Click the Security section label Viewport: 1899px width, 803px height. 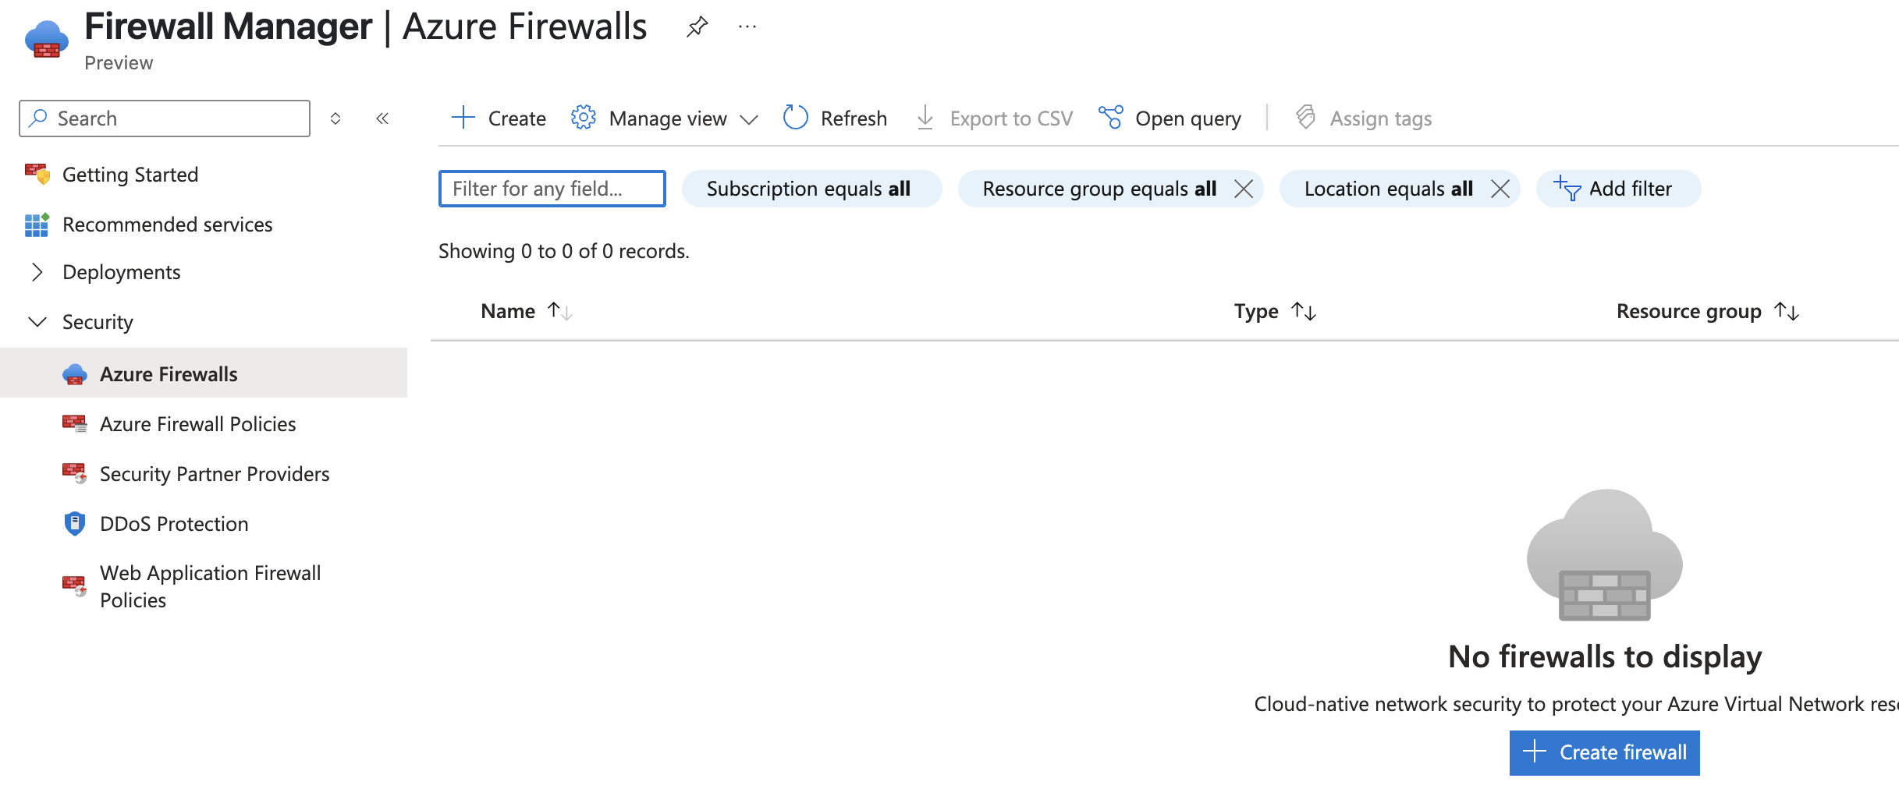click(x=98, y=322)
